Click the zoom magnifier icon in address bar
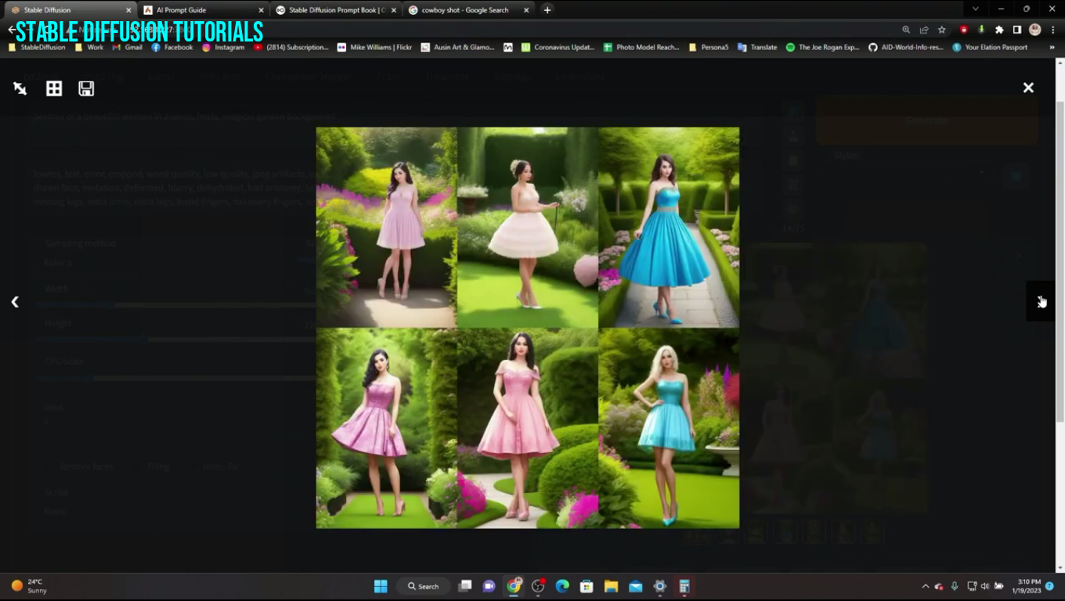The height and width of the screenshot is (601, 1065). coord(906,30)
